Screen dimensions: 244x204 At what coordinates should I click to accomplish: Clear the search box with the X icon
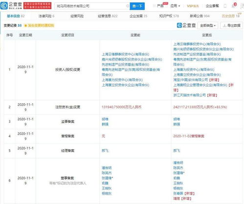(x=128, y=6)
